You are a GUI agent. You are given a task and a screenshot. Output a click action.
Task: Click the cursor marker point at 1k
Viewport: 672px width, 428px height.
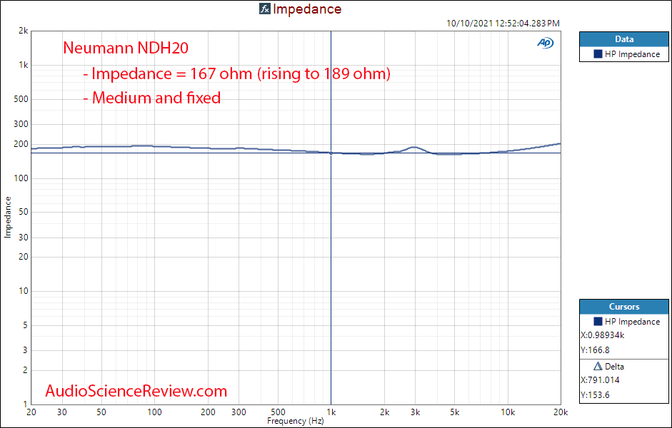point(331,153)
